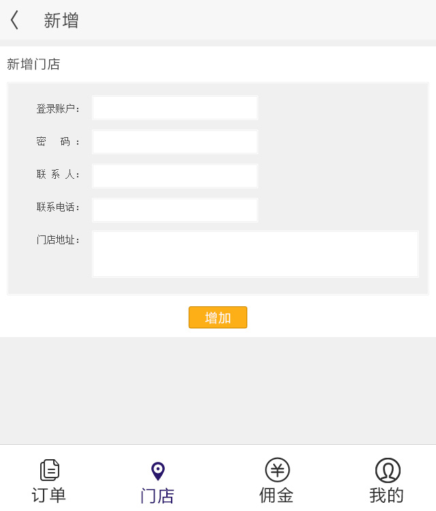This screenshot has width=436, height=511.
Task: Tap the back arrow in header
Action: [14, 20]
